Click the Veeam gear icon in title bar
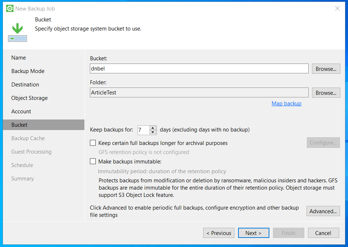 pyautogui.click(x=10, y=8)
